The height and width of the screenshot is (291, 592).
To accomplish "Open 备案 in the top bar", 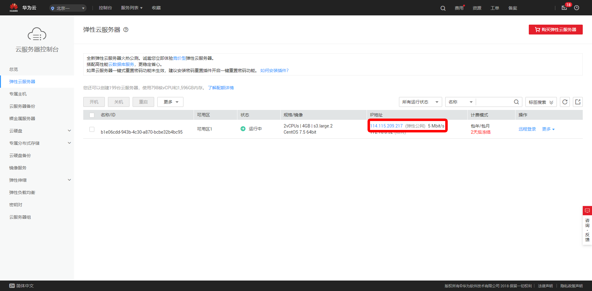I will click(x=512, y=8).
